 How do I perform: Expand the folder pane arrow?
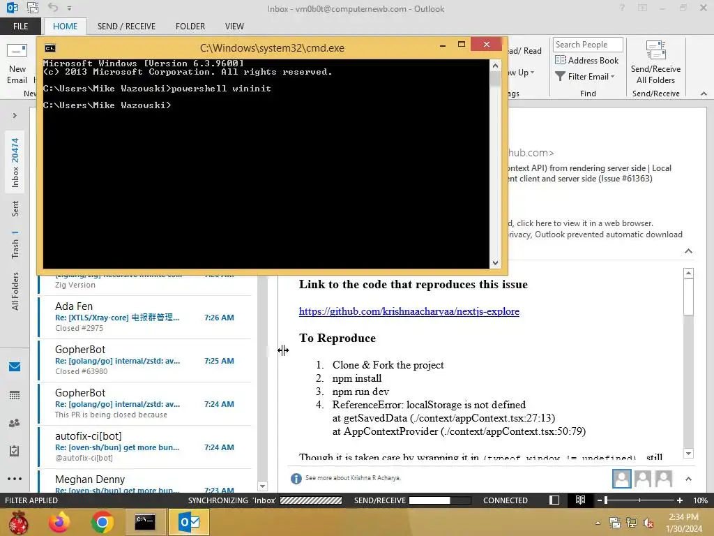pyautogui.click(x=15, y=115)
